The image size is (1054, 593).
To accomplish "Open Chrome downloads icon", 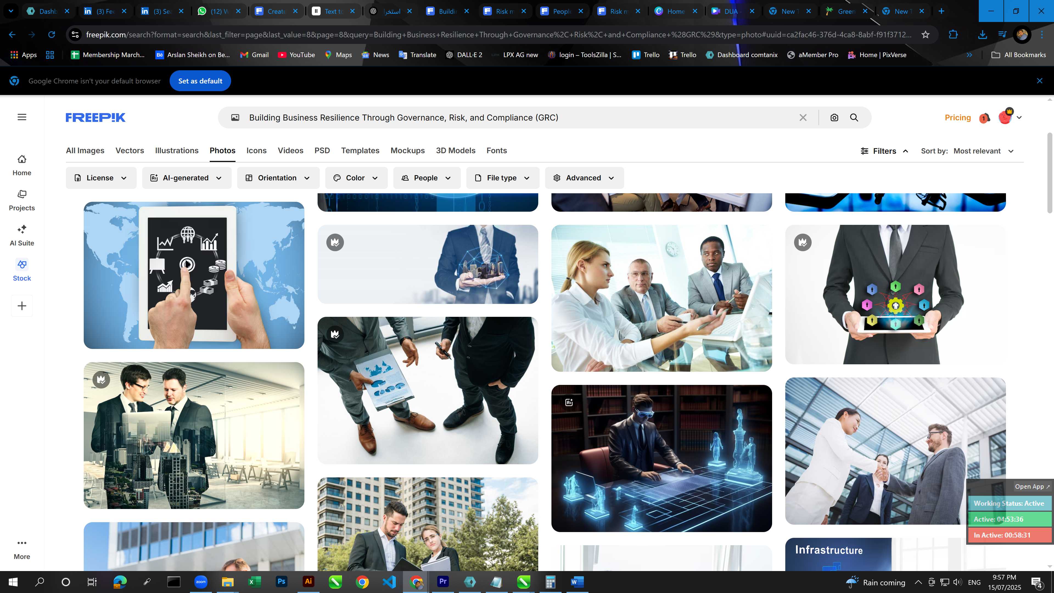I will [982, 35].
